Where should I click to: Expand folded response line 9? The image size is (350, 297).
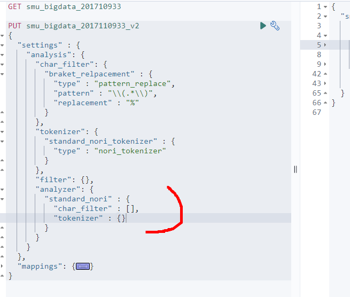325,64
